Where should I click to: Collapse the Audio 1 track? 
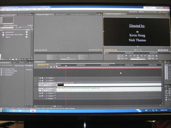point(47,89)
